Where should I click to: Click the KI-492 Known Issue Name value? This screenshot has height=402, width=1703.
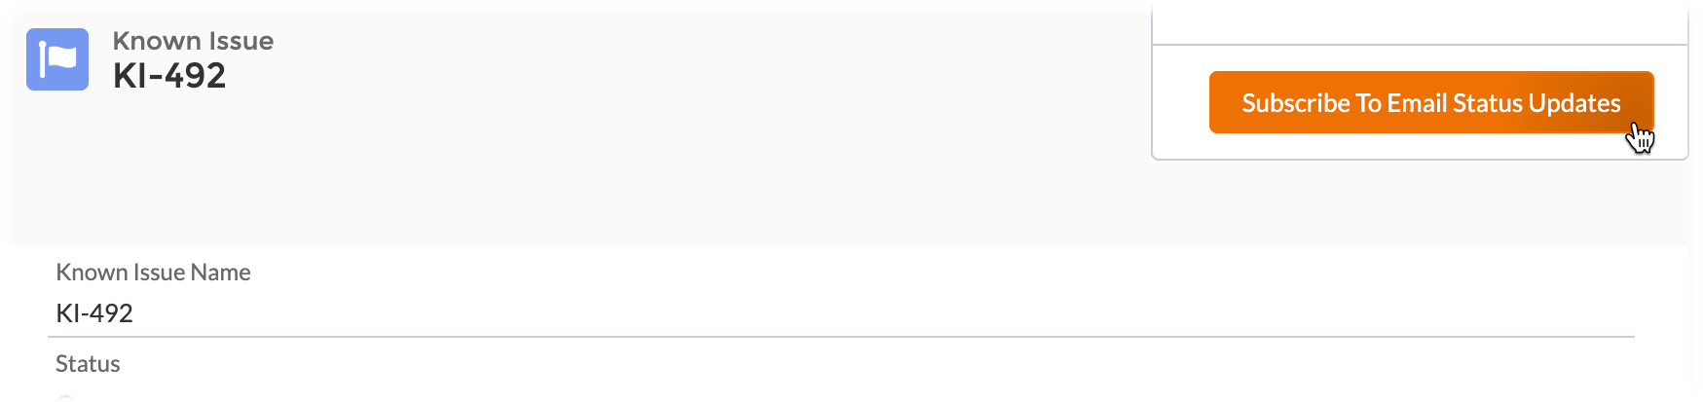94,313
